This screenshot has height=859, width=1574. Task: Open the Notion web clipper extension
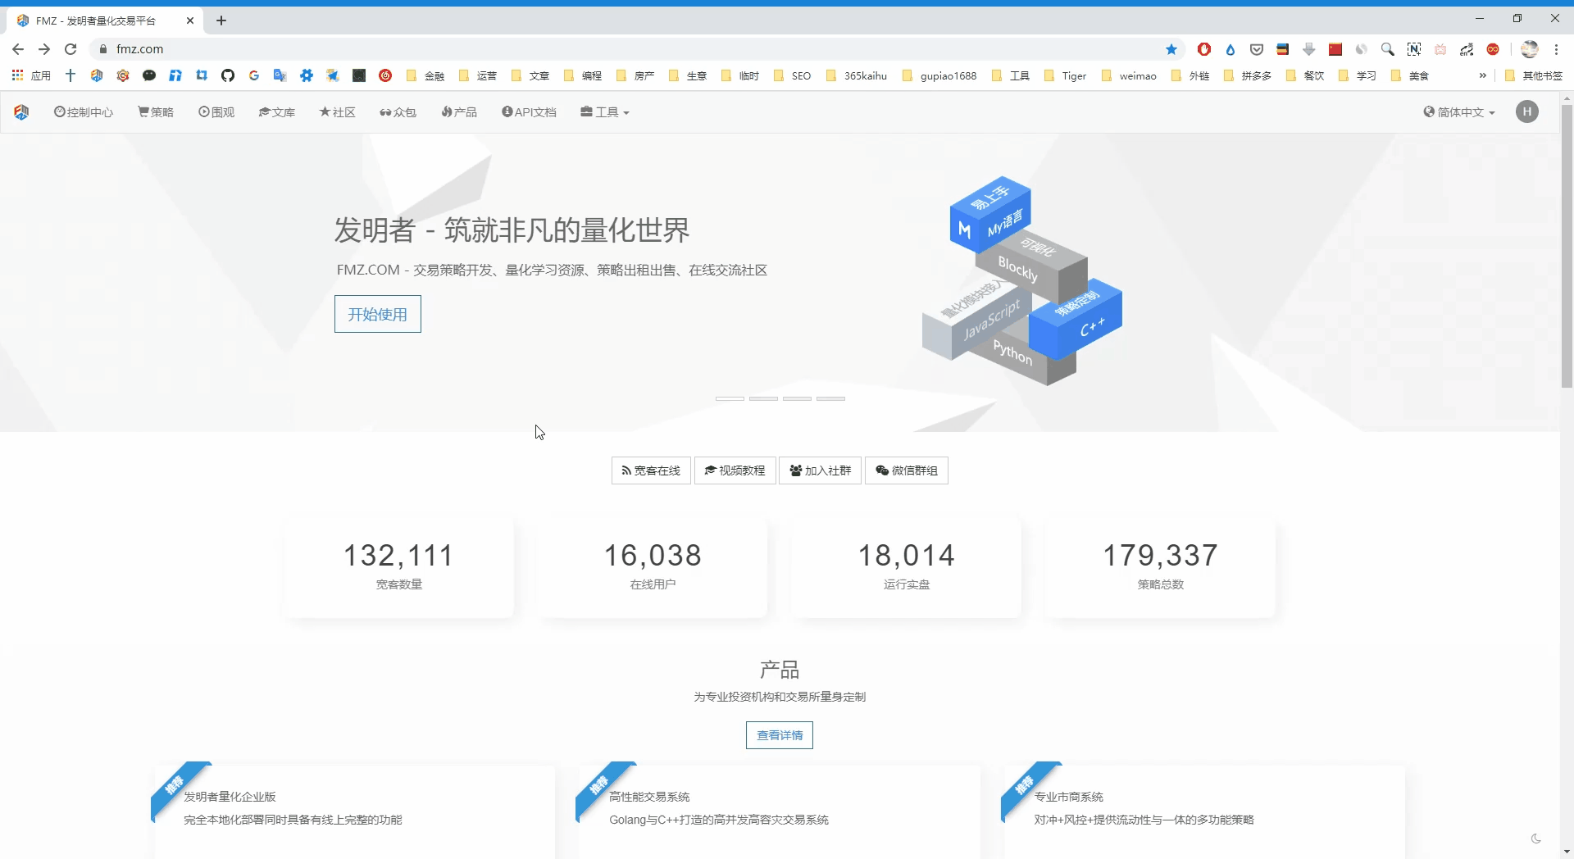click(x=1414, y=49)
